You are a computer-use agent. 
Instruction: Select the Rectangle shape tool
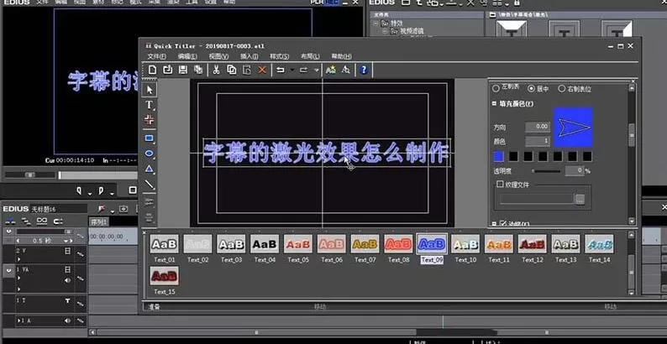[150, 138]
